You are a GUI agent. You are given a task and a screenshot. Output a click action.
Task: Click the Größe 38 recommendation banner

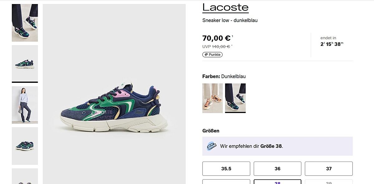[x=277, y=146]
